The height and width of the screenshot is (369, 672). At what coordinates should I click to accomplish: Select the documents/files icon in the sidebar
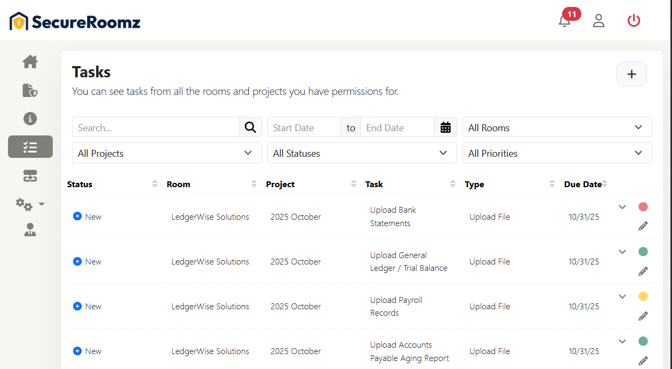(x=30, y=91)
